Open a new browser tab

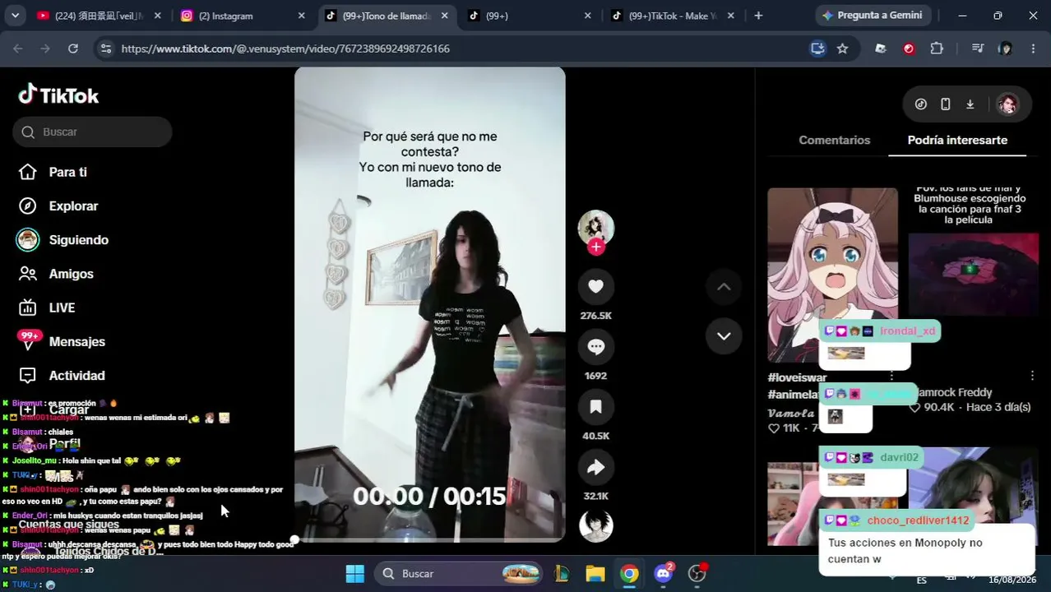click(x=758, y=16)
